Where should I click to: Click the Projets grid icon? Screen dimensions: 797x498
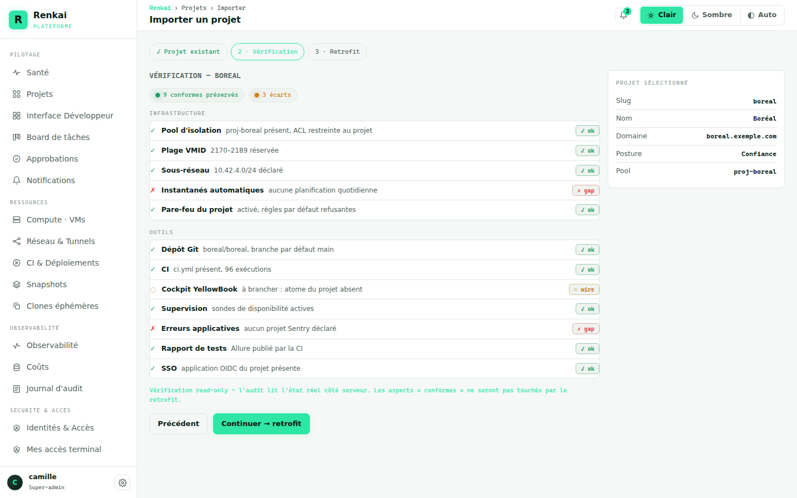[17, 94]
